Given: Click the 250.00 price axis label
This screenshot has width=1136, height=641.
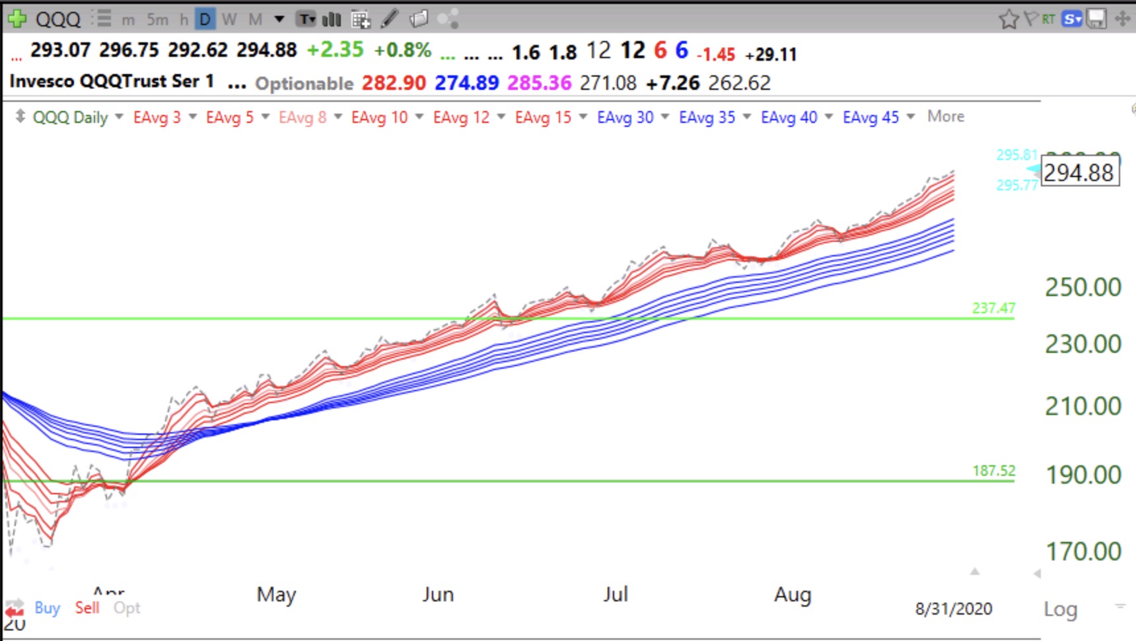Looking at the screenshot, I should click(x=1083, y=287).
